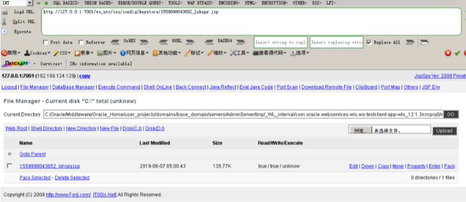Click the HackBar URL text area
Image resolution: width=466 pixels, height=202 pixels.
coord(251,21)
